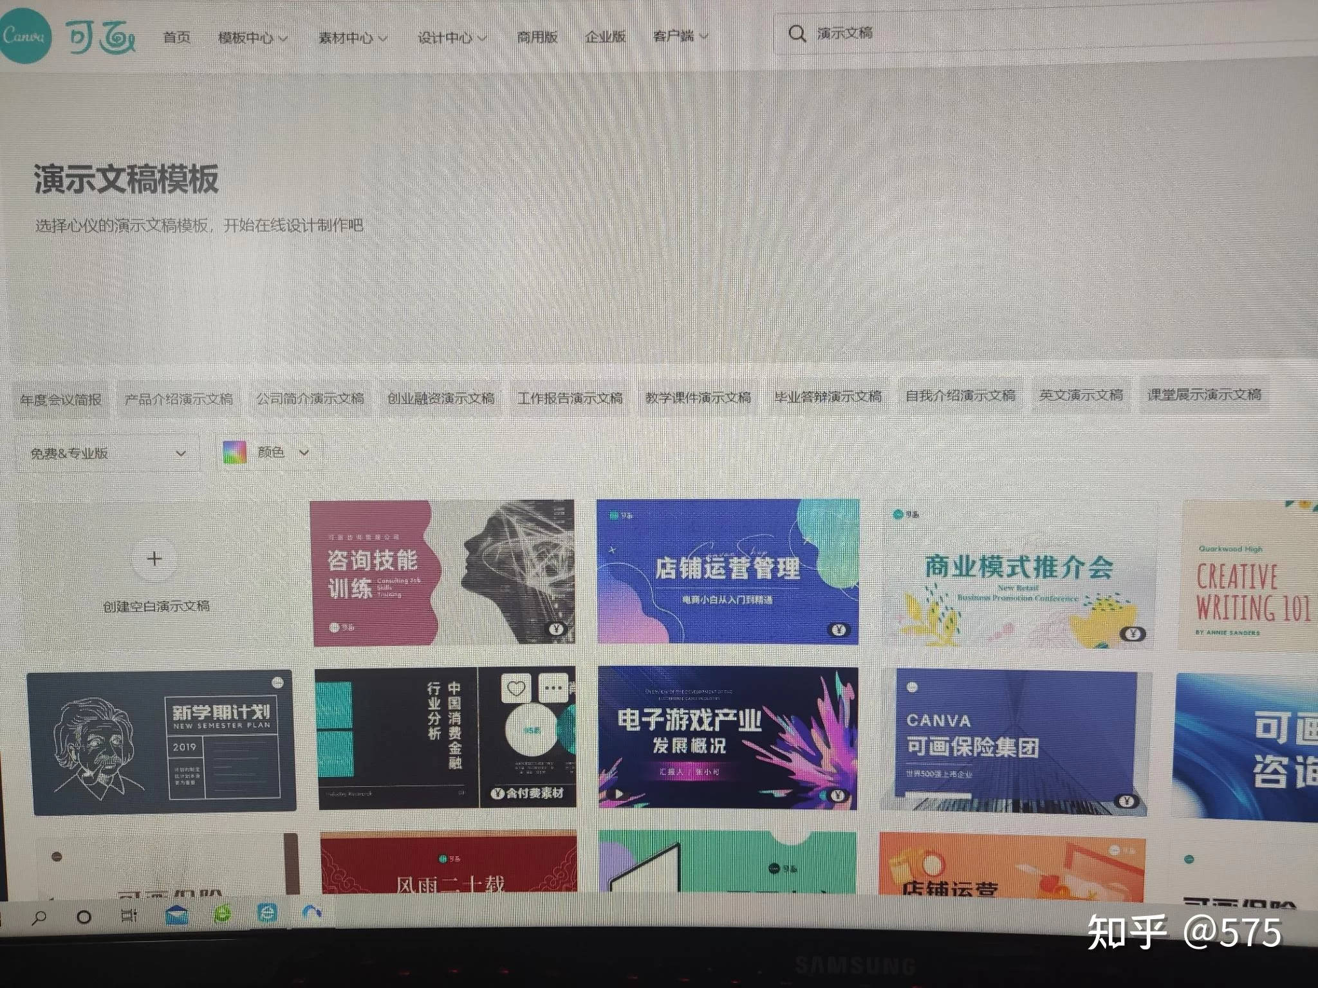Expand the 颜色 color filter chevron
Viewport: 1318px width, 988px height.
304,452
